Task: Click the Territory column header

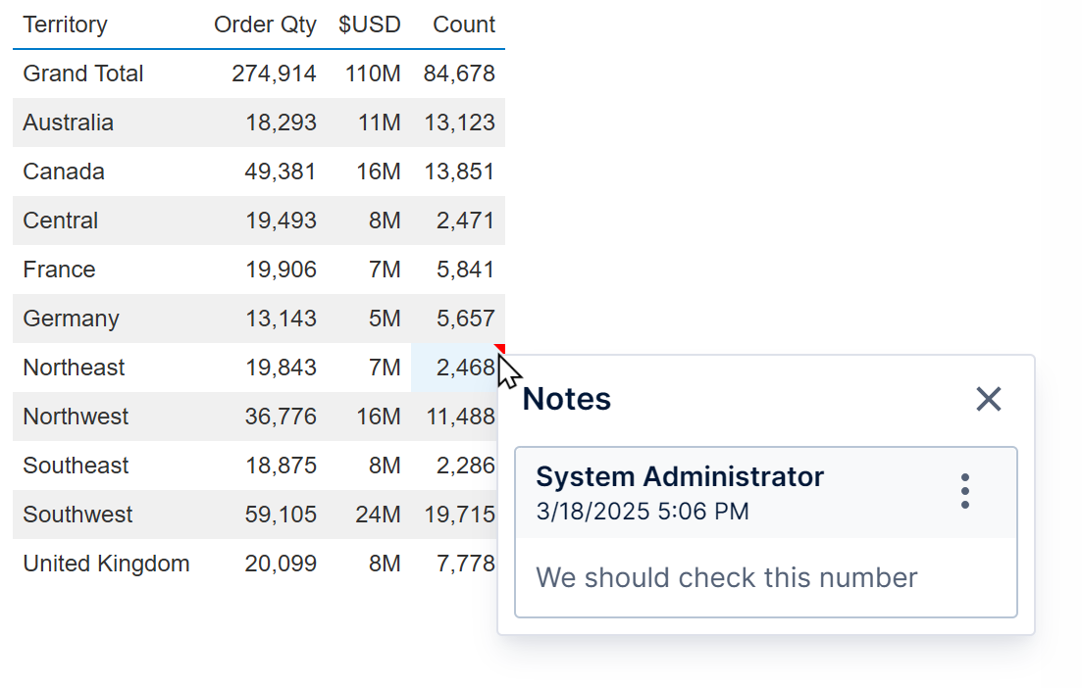Action: point(66,25)
